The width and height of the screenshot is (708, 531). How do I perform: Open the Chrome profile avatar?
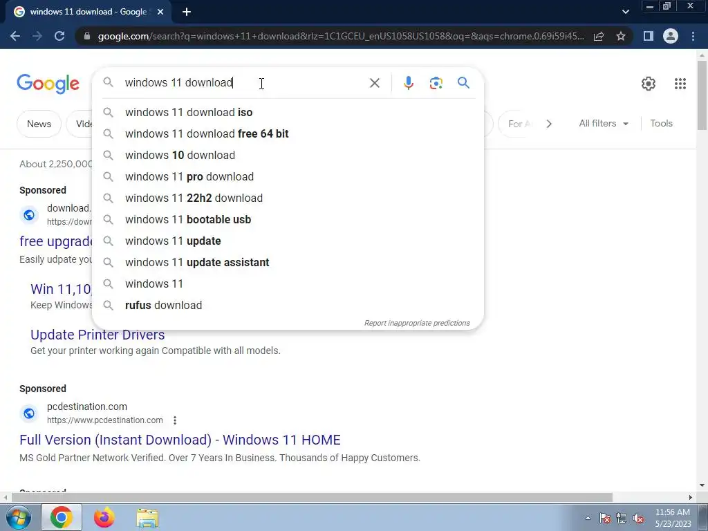(x=671, y=36)
